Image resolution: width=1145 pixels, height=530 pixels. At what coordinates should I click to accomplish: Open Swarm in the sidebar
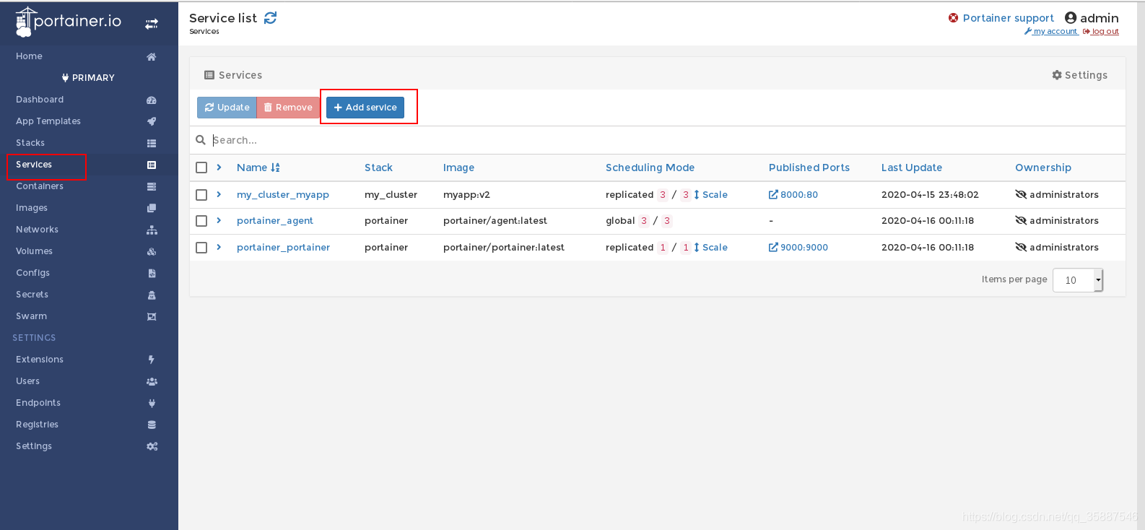(31, 316)
